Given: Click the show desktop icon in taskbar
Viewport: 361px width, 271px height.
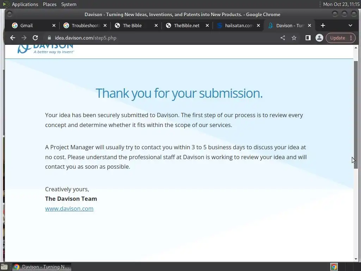Looking at the screenshot, I should 4,267.
